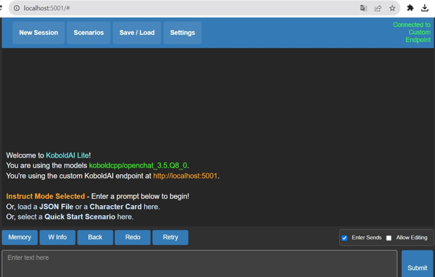The image size is (435, 277).
Task: Click the Connected to Custom Endpoint status
Action: [412, 33]
